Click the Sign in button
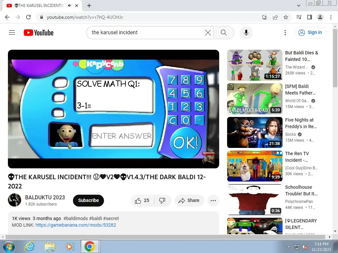The width and height of the screenshot is (338, 253). point(311,33)
